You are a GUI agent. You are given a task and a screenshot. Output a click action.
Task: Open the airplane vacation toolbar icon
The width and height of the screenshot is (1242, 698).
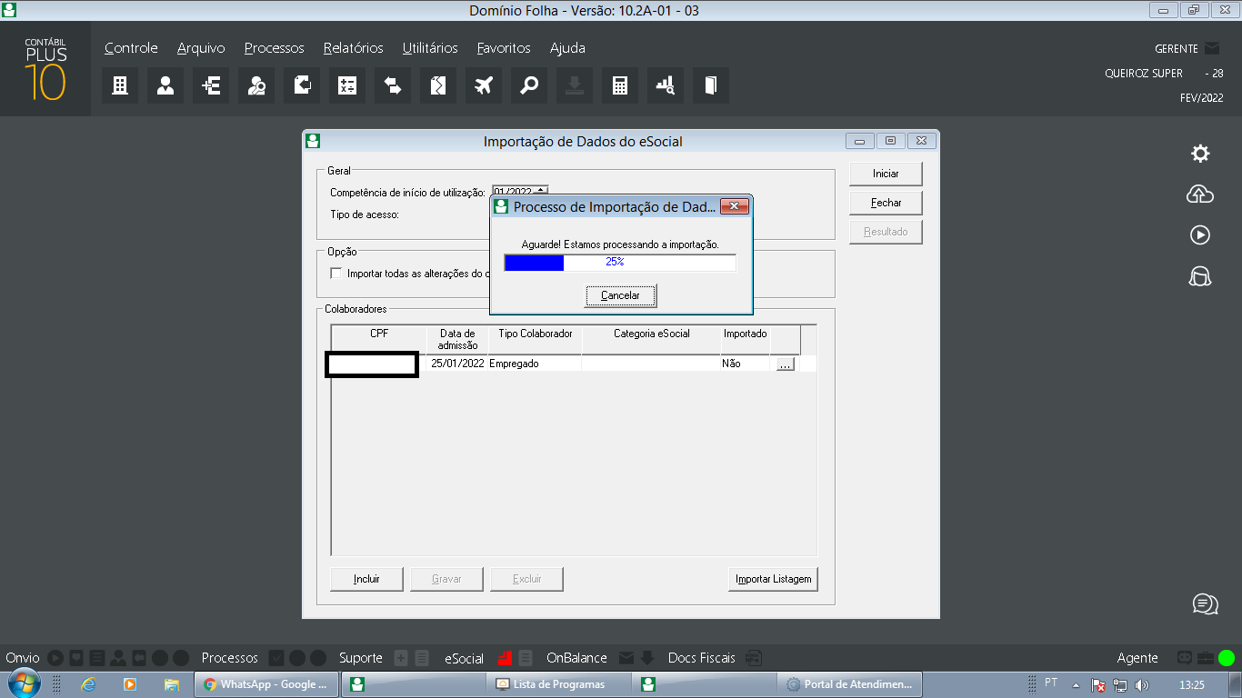[483, 85]
